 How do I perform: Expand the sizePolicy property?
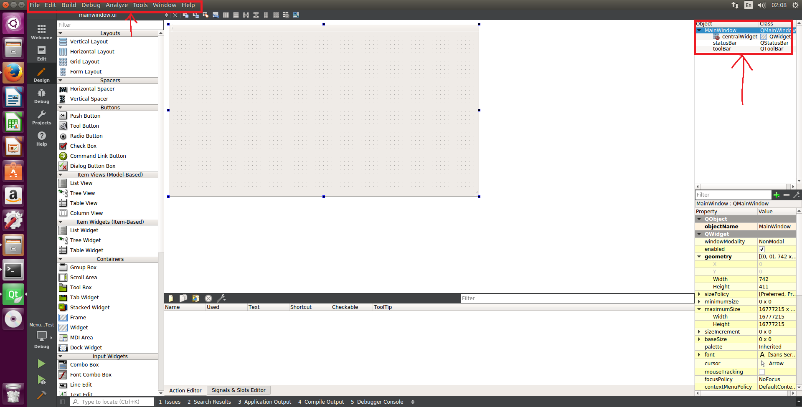coord(699,294)
